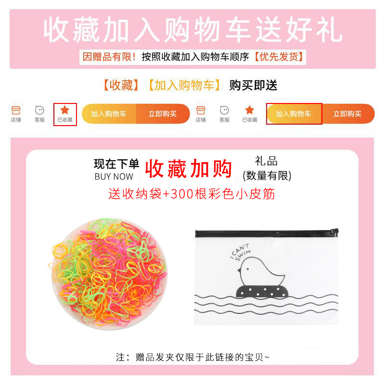This screenshot has height=385, width=385.
Task: Click the 收藏加入购物车送好礼 pink banner title
Action: (x=193, y=30)
